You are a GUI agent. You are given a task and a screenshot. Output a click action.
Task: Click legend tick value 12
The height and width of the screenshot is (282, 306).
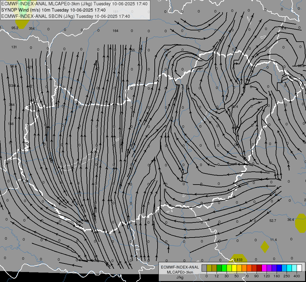coord(217,276)
